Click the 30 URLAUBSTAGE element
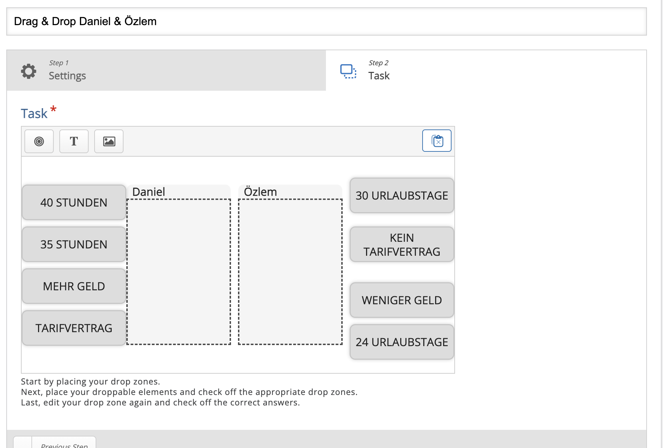The image size is (663, 448). 402,195
